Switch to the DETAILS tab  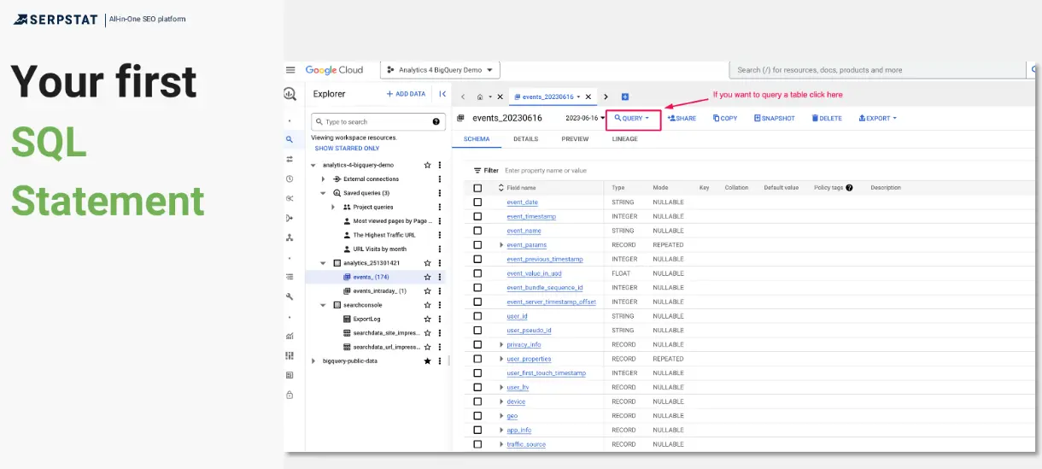pyautogui.click(x=525, y=139)
